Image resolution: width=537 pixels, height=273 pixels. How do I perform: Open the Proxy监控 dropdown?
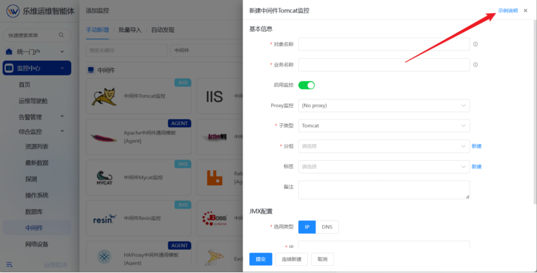tap(384, 106)
